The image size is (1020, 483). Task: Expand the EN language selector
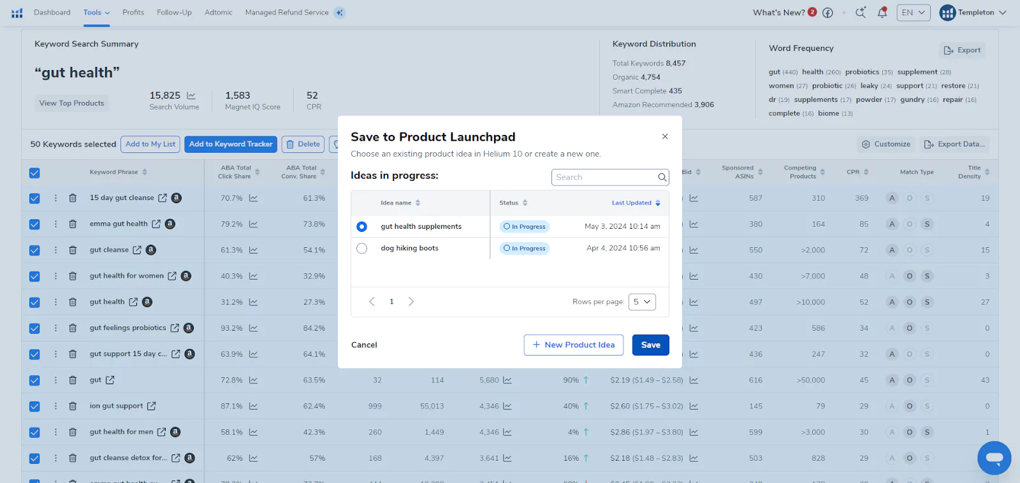pyautogui.click(x=913, y=13)
